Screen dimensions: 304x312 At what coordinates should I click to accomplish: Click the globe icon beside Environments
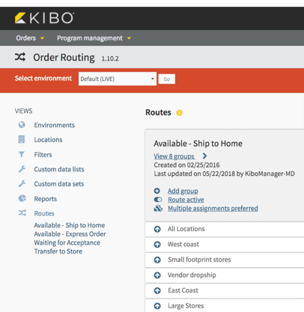(22, 125)
